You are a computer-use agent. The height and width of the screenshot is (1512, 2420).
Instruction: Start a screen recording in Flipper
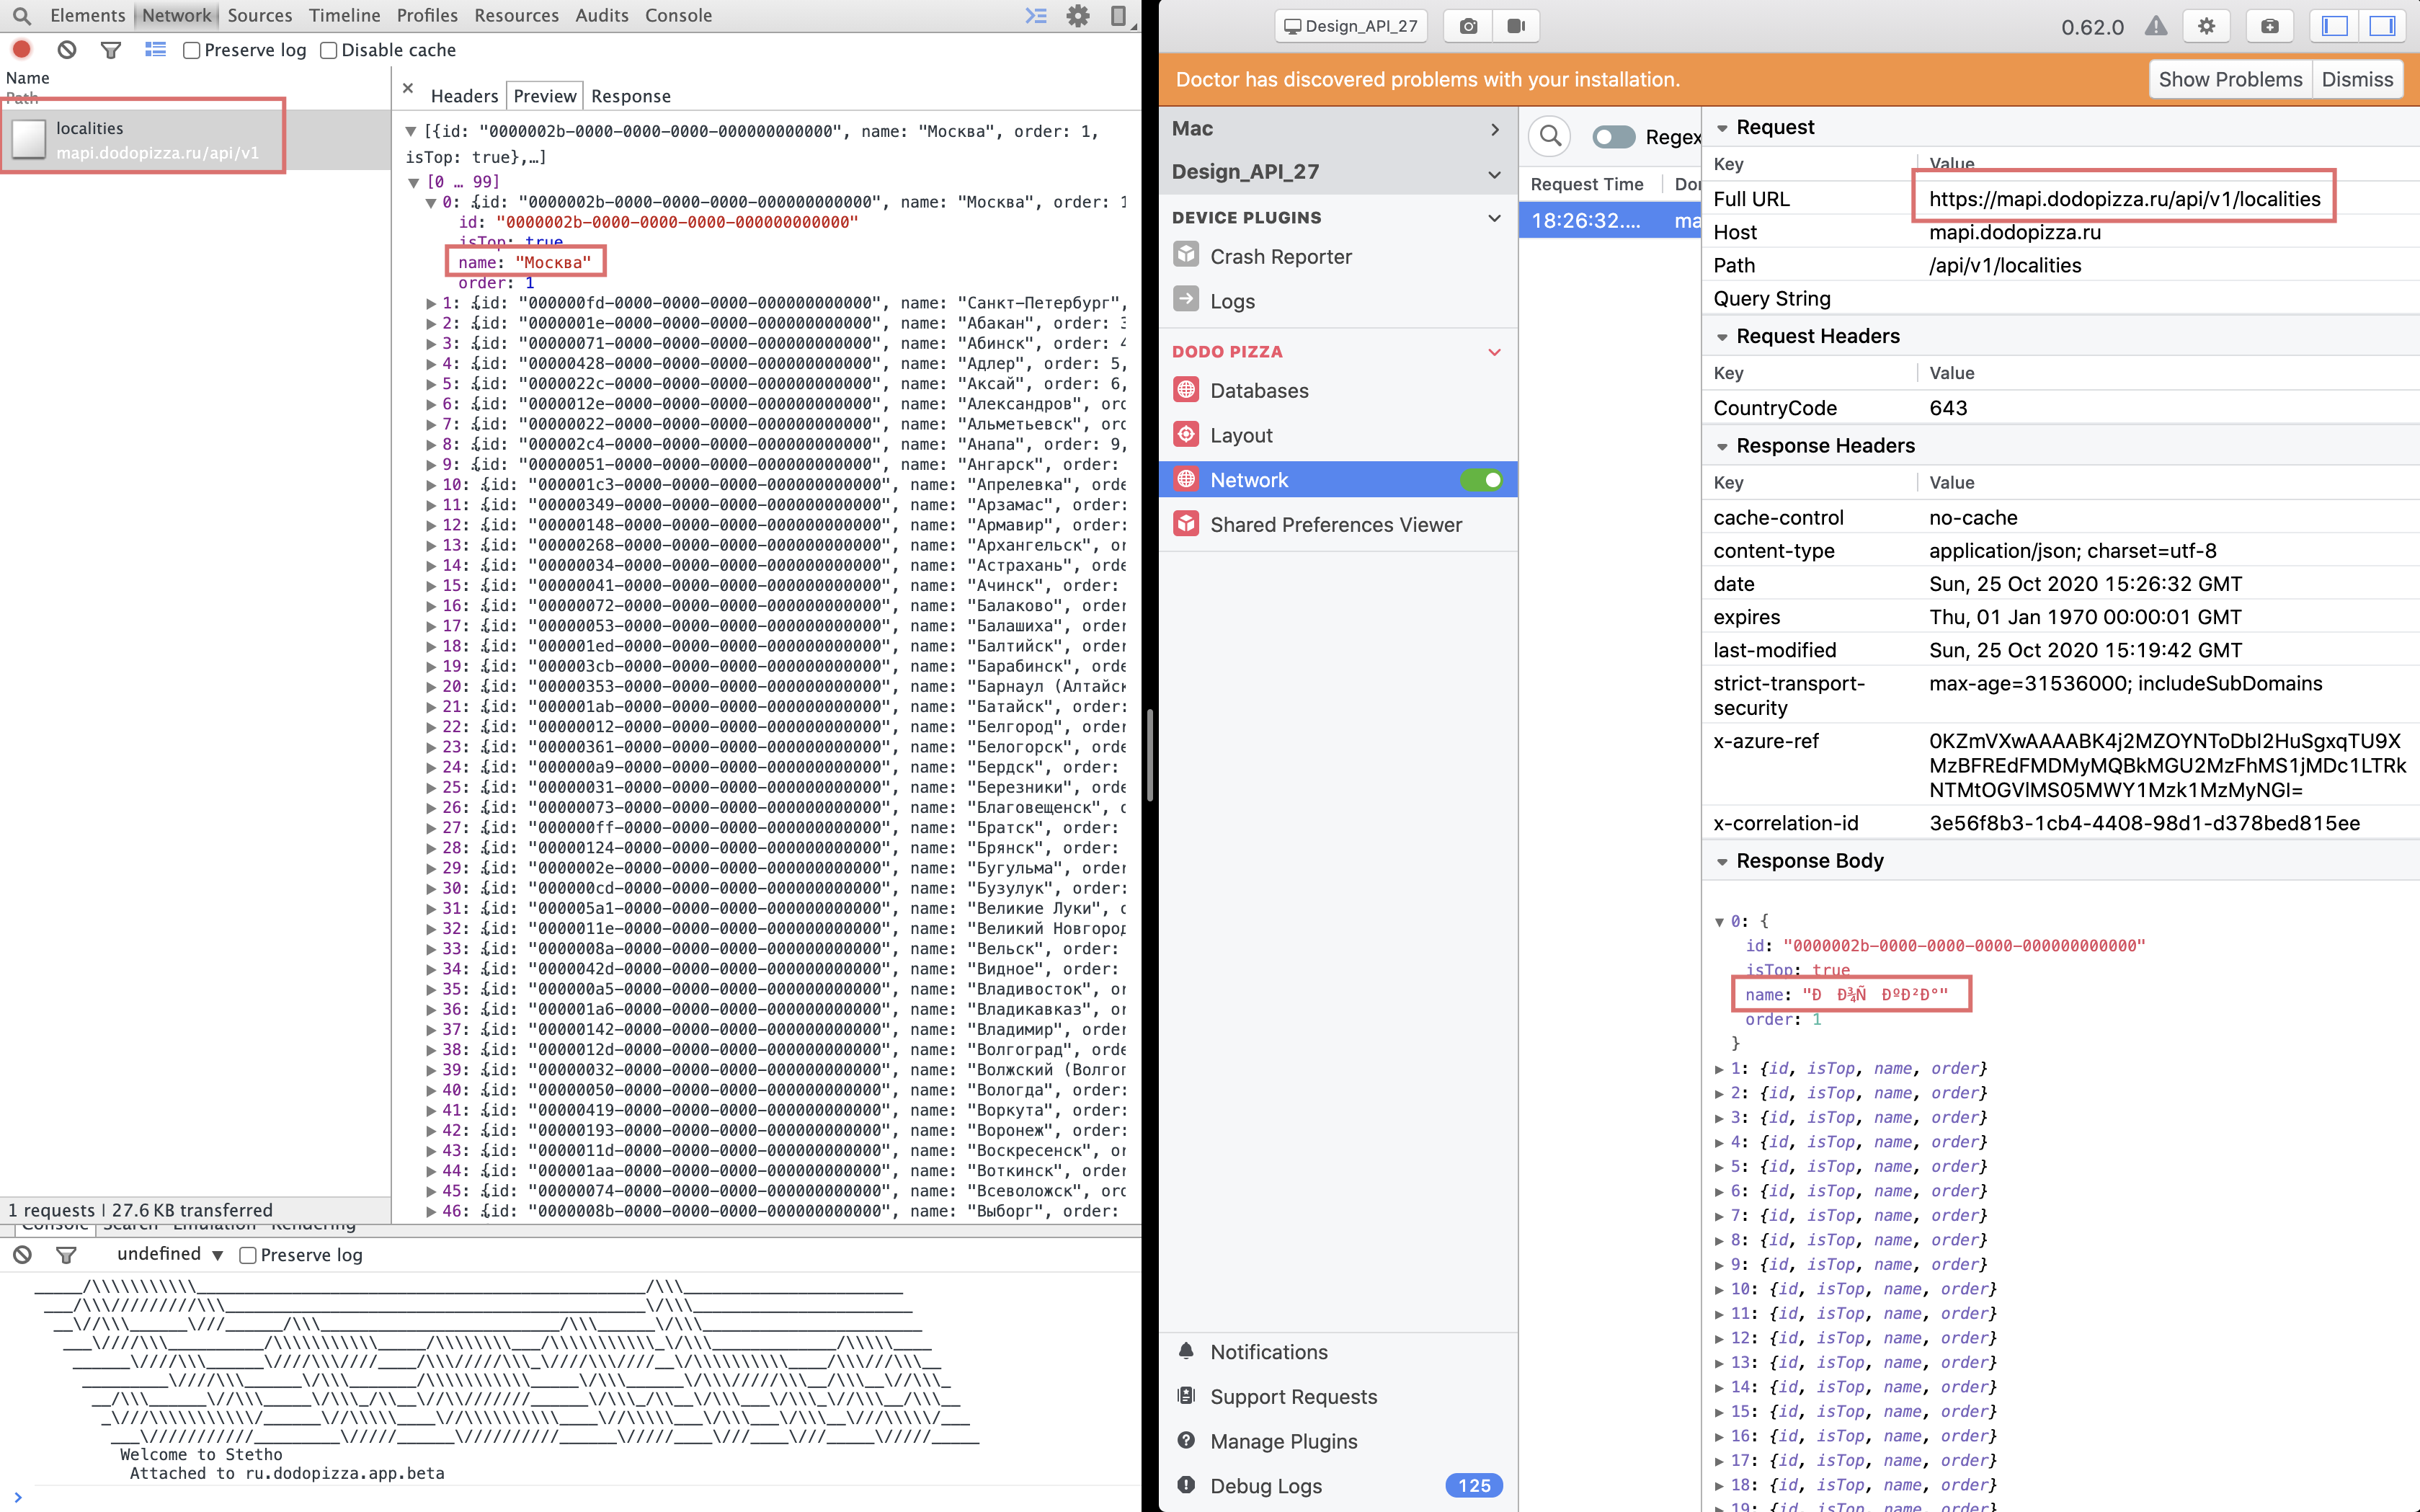(x=1515, y=26)
